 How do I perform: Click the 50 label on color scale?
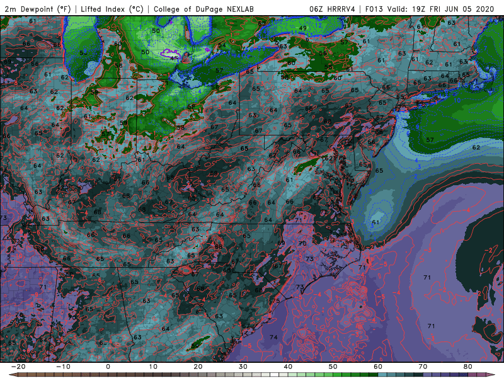tap(333, 367)
